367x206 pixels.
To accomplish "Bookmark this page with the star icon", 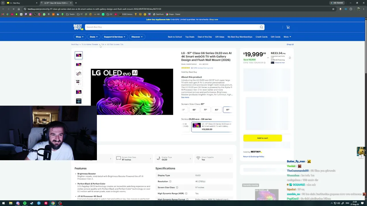I will click(x=333, y=9).
